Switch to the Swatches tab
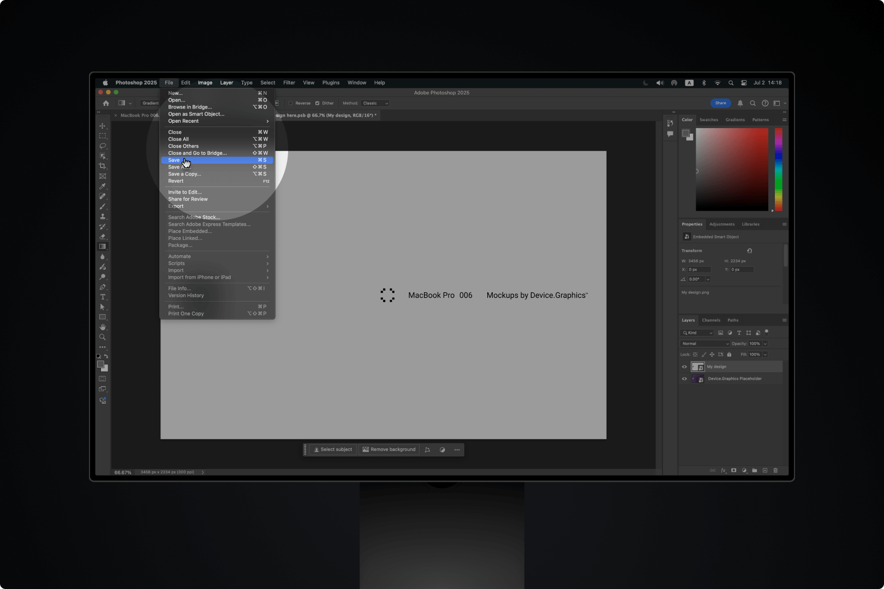Screen dimensions: 884x589 tap(709, 120)
